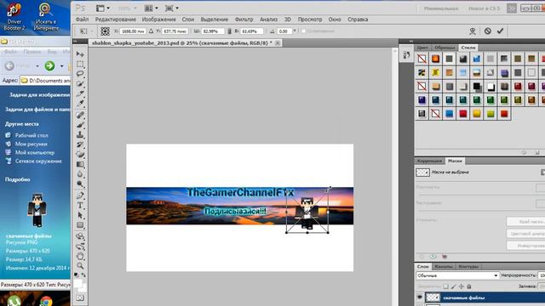
Task: Select the Dodge tool
Action: click(x=80, y=184)
